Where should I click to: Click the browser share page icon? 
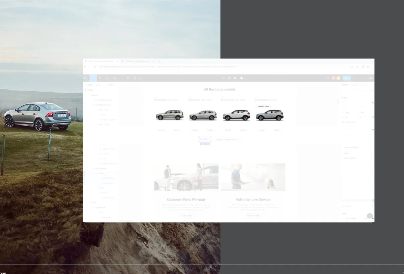coord(352,67)
